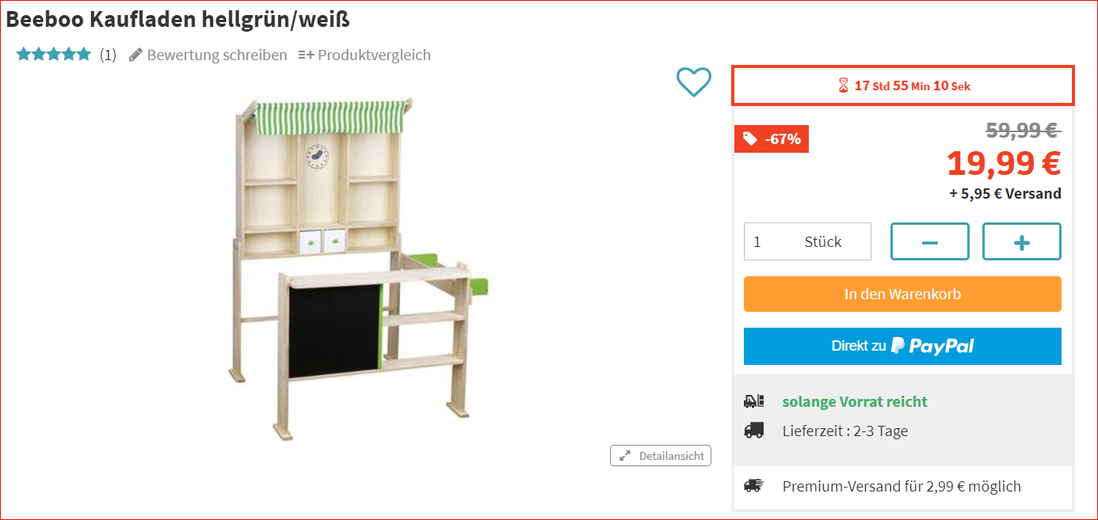Add product to wishlist with heart icon
1098x520 pixels.
(x=694, y=82)
